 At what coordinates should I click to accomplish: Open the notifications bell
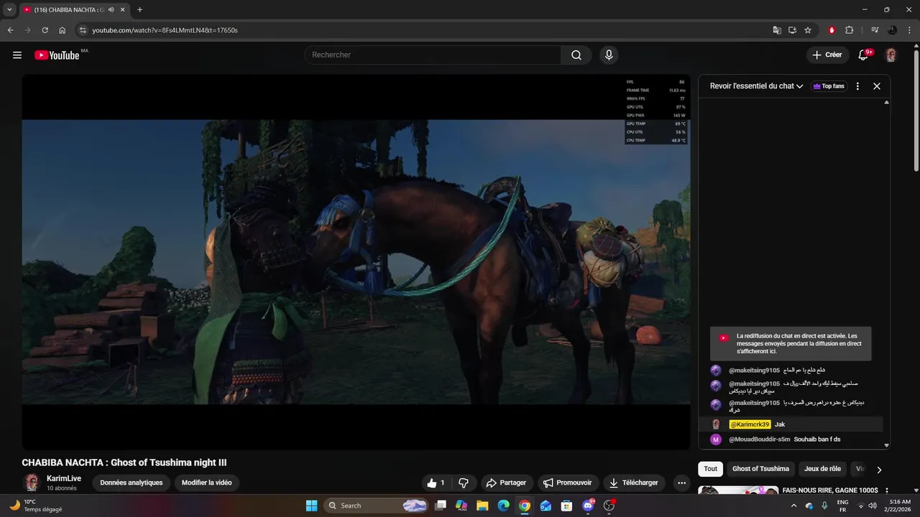tap(864, 55)
